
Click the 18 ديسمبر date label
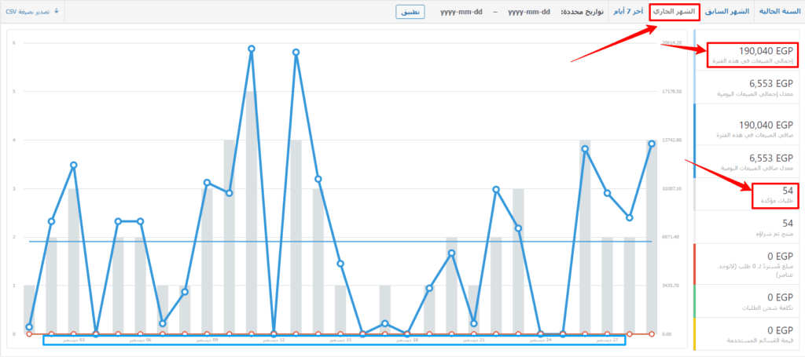click(407, 340)
